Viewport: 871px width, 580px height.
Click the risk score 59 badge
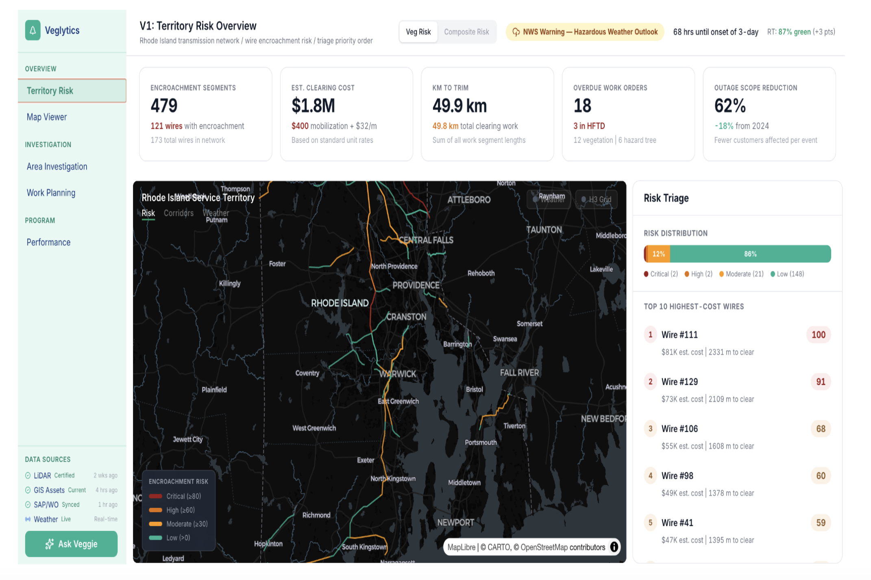tap(821, 523)
